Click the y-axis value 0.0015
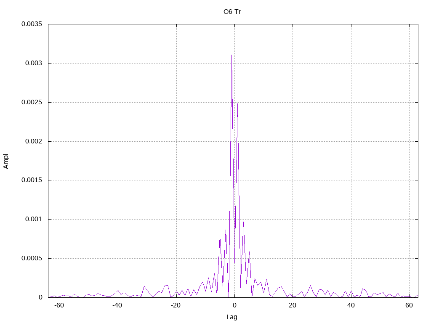The width and height of the screenshot is (431, 323). (x=32, y=180)
